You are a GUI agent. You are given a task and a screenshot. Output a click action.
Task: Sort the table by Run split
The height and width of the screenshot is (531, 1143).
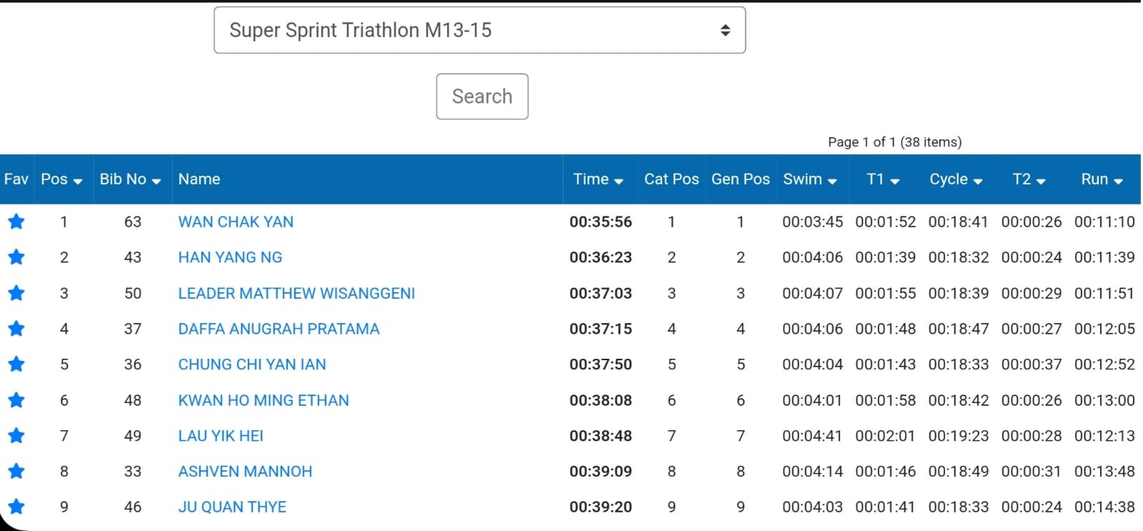(1102, 179)
